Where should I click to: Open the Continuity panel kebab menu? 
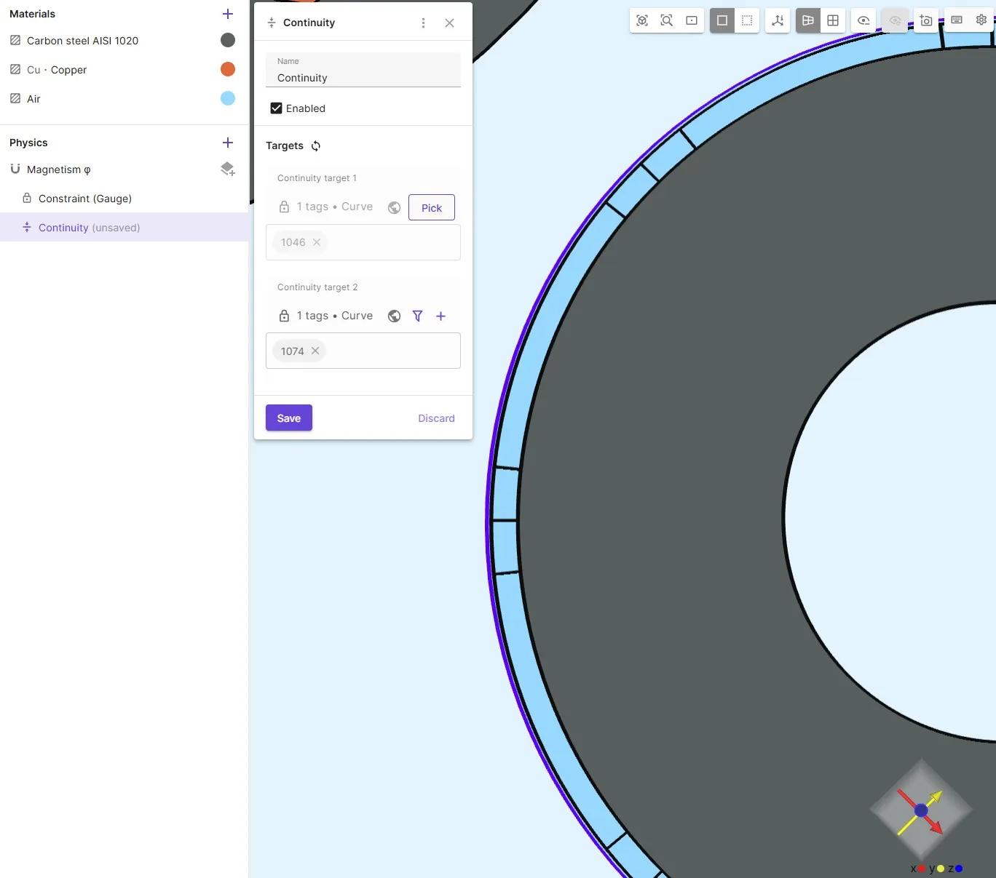click(423, 23)
